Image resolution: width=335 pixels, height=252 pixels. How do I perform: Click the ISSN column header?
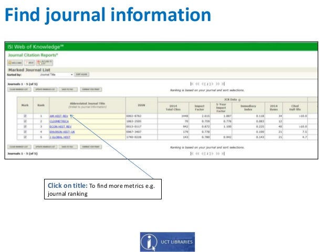coord(141,105)
